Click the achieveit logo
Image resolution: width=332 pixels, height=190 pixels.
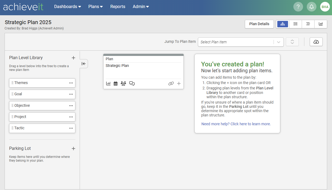click(23, 7)
